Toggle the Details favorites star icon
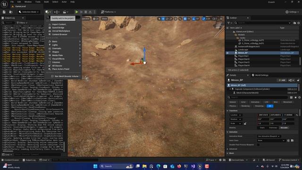 tap(295, 98)
